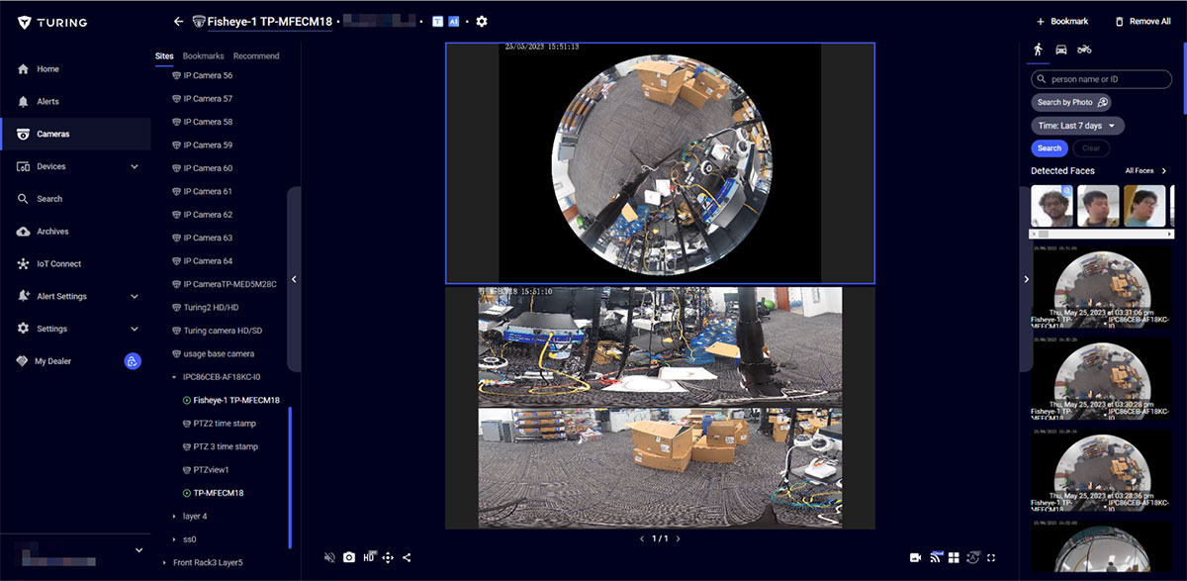Expand the ss0 group
The width and height of the screenshot is (1187, 581).
(174, 539)
